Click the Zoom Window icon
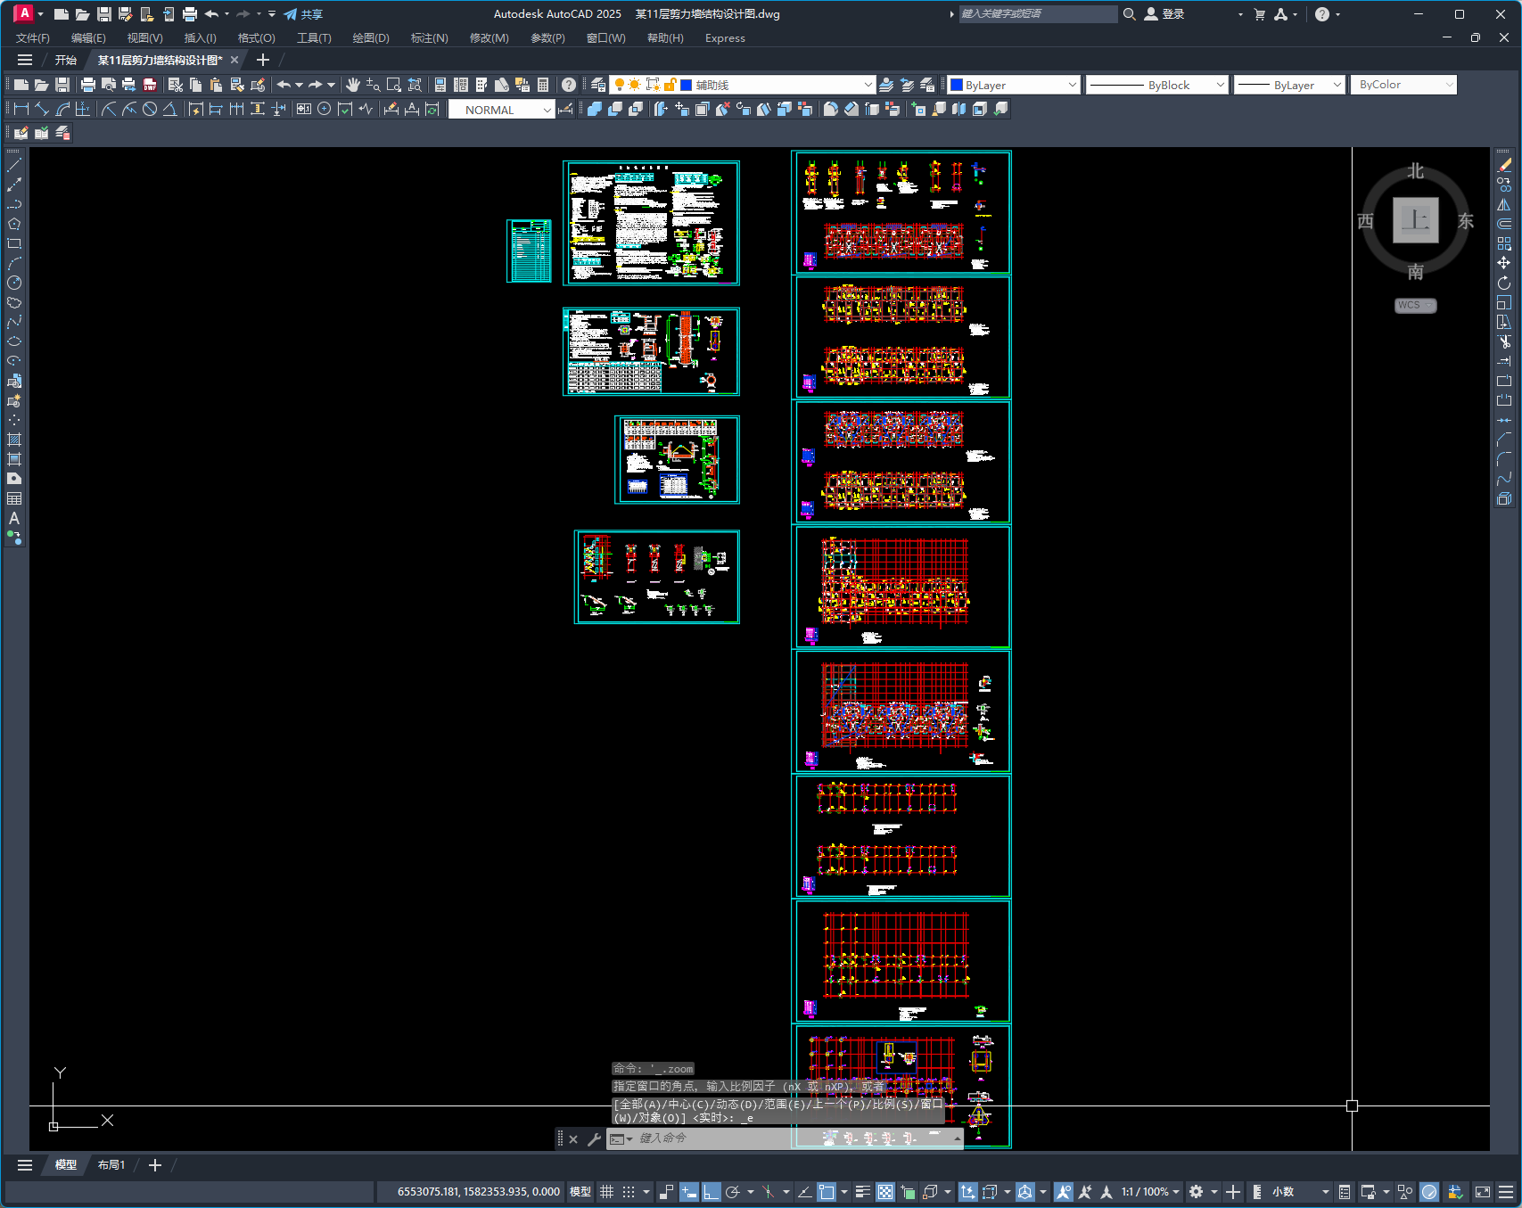 pyautogui.click(x=394, y=85)
